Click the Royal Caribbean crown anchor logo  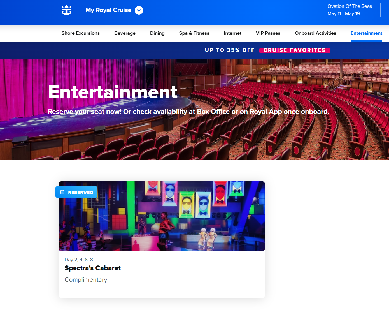66,10
